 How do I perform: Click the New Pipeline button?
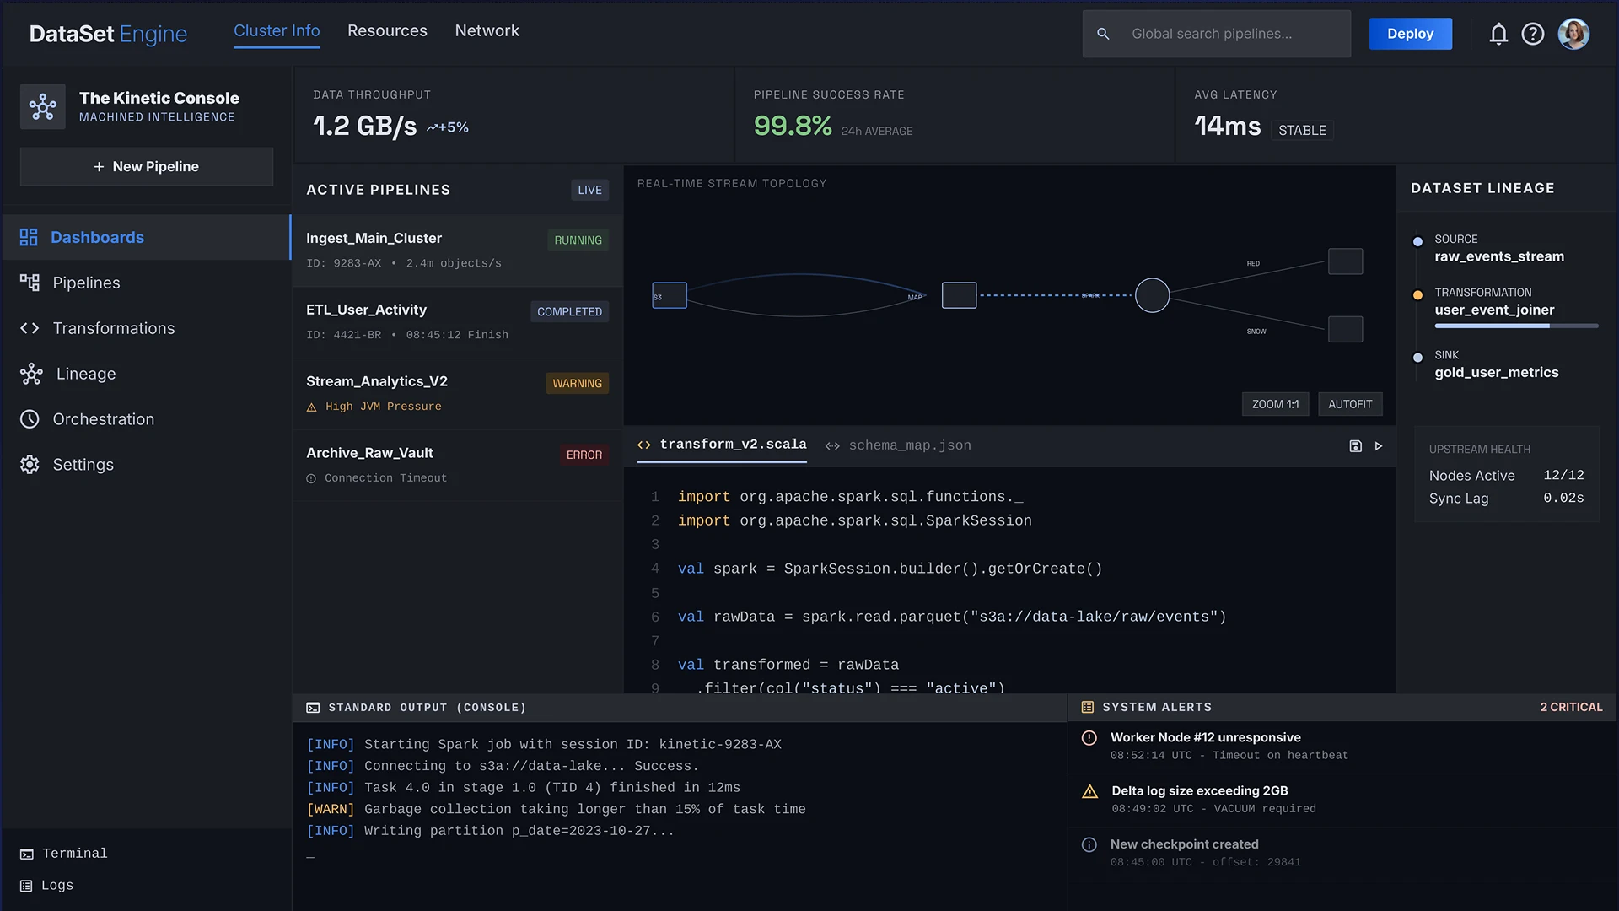click(147, 167)
